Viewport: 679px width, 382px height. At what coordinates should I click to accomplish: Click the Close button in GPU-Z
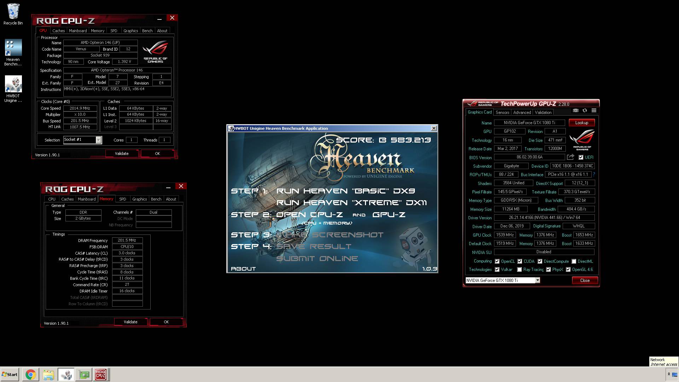(585, 280)
